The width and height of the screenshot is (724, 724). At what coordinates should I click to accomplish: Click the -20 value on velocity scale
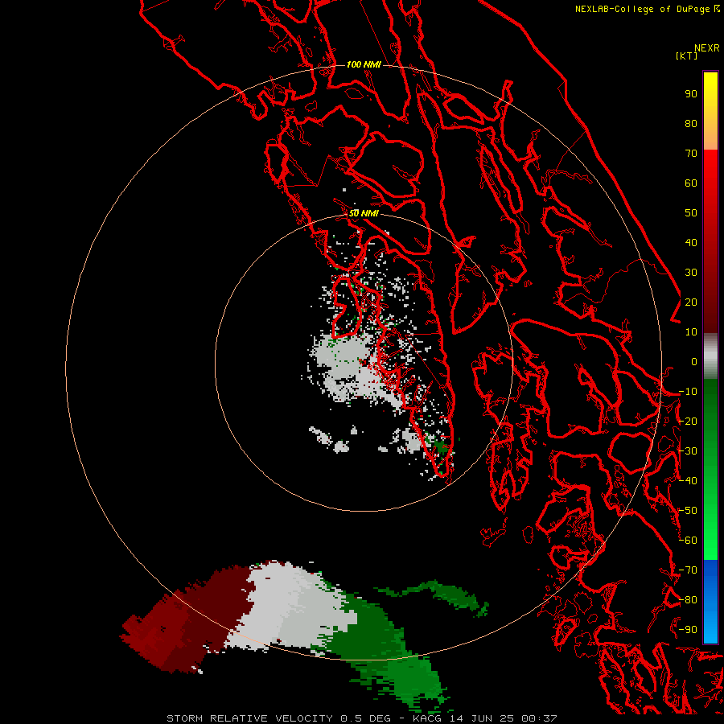pos(688,422)
